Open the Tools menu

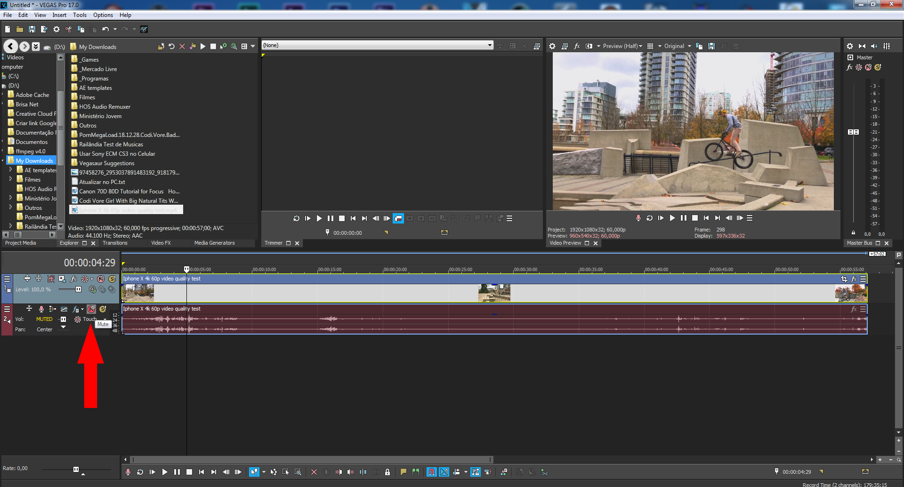point(80,15)
